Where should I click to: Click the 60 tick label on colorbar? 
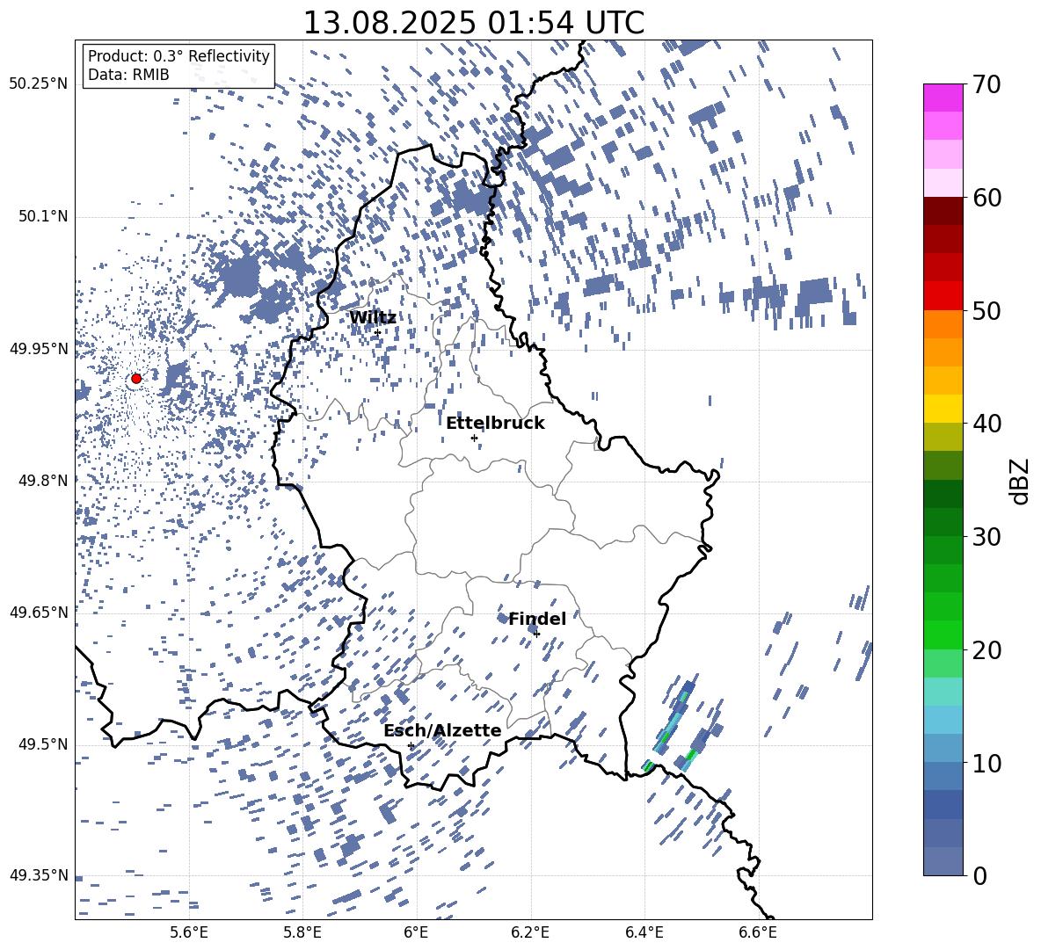tap(986, 198)
